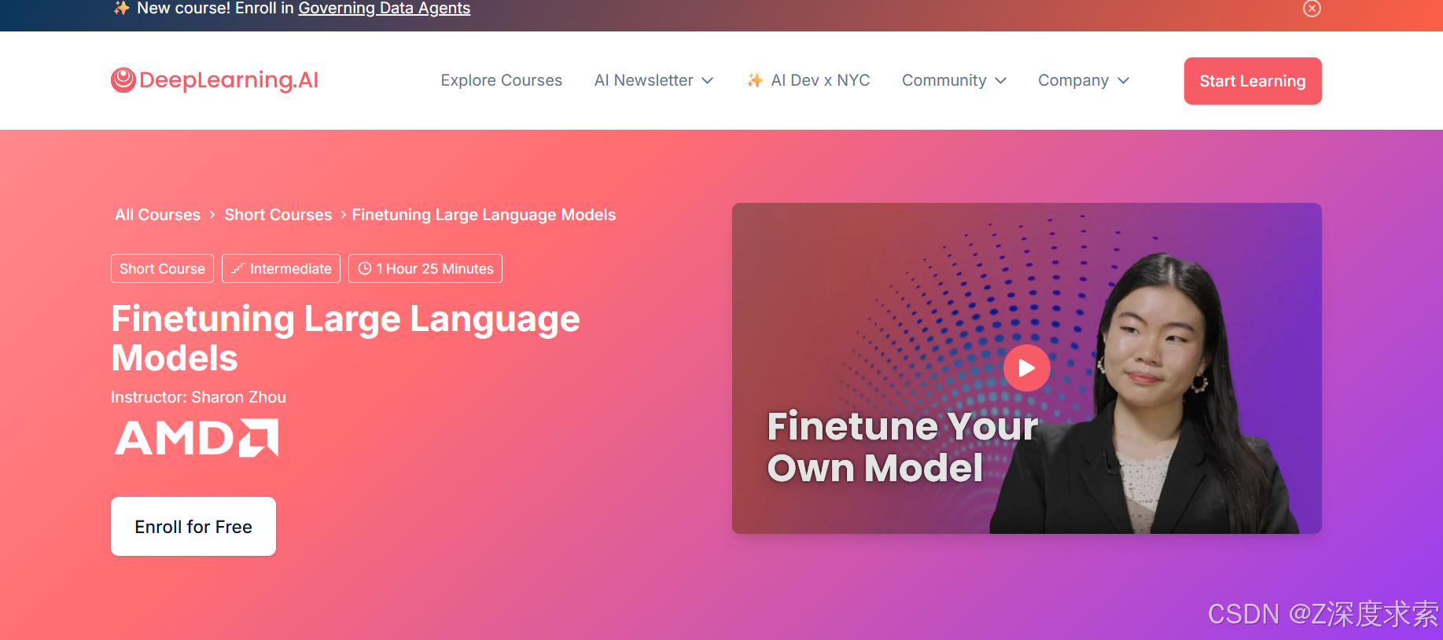The height and width of the screenshot is (640, 1443).
Task: Click the sparkle icon beside AI Dev x NYC
Action: pyautogui.click(x=755, y=80)
